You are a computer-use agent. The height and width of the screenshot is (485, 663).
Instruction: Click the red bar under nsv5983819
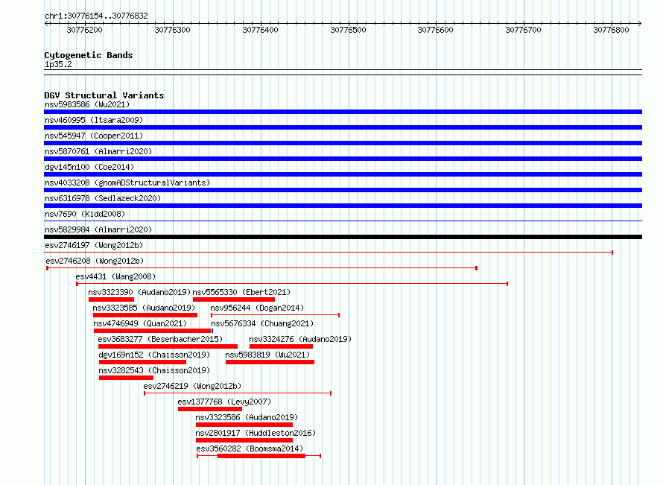(x=270, y=362)
